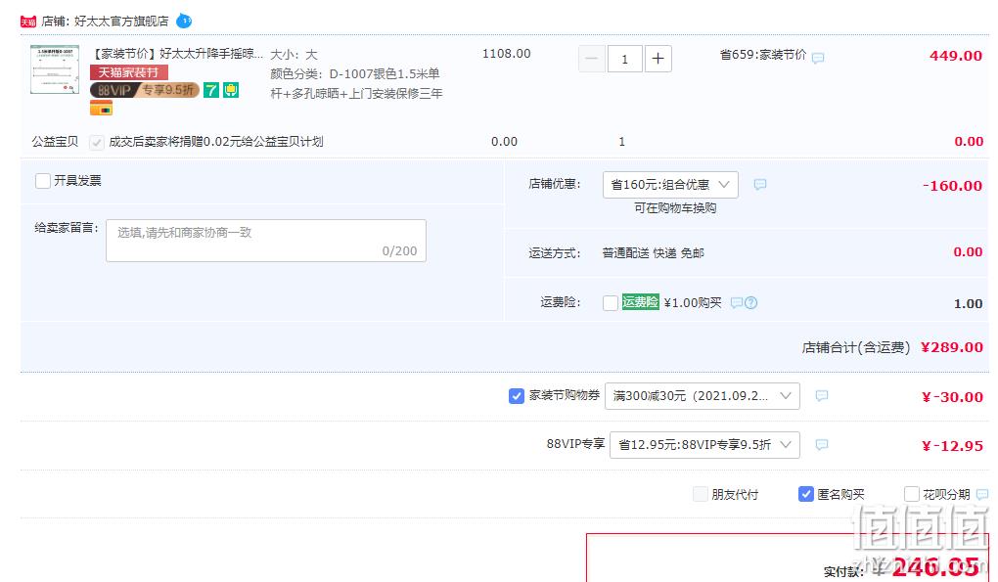The width and height of the screenshot is (998, 582).
Task: Focus the 给卖家留言 message box
Action: click(266, 241)
